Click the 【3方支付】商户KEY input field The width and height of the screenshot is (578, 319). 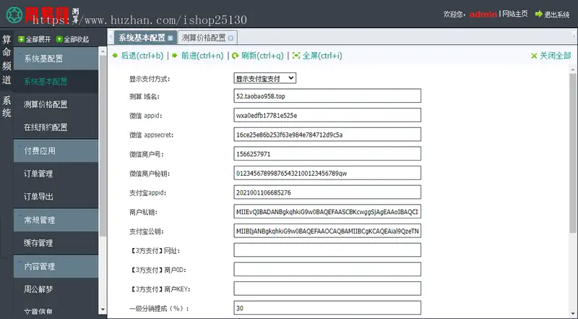(x=327, y=289)
